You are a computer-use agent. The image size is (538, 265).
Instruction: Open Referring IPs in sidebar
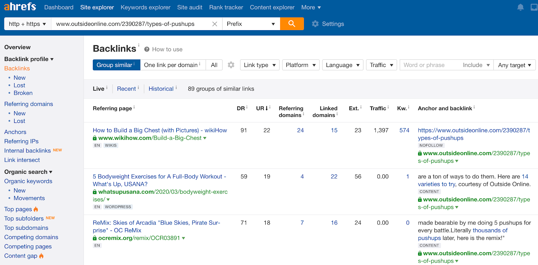point(22,141)
